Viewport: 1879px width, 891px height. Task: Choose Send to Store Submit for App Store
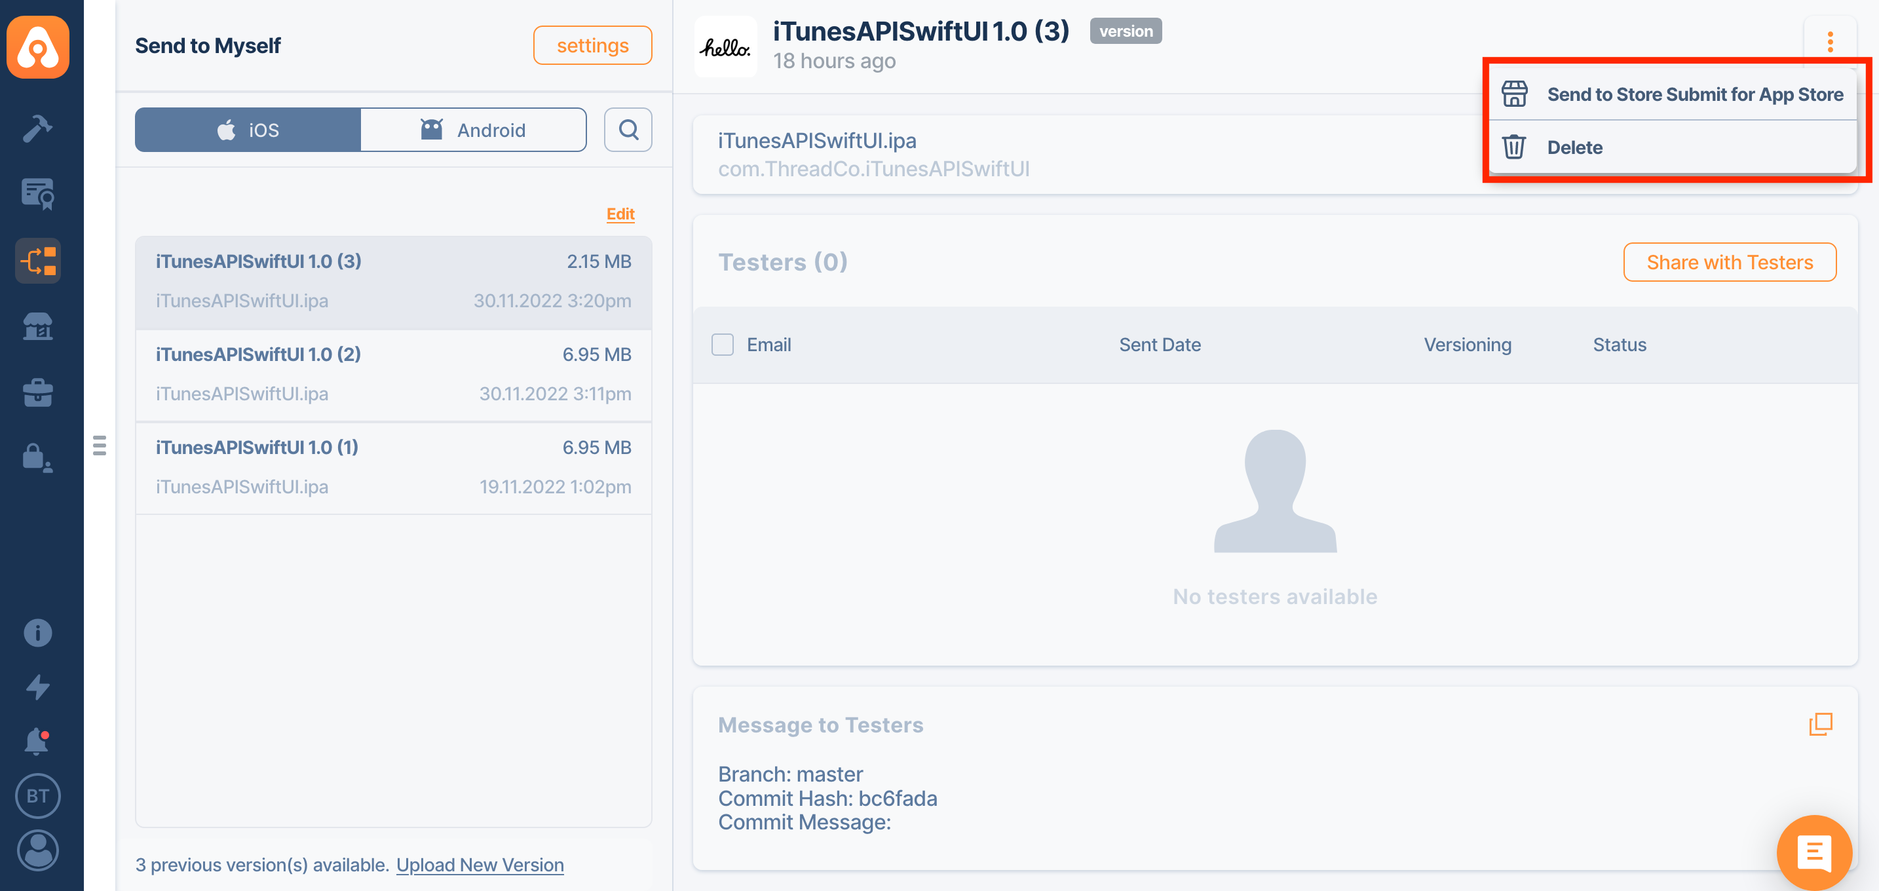pos(1672,94)
